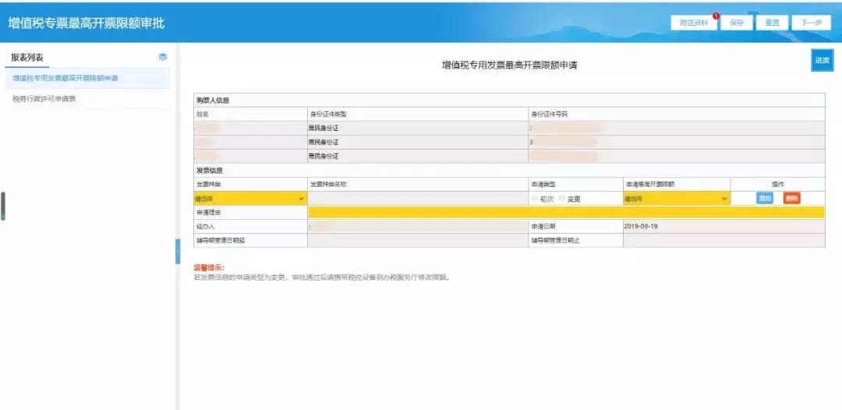Click the layers icon beside 报表列表

coord(162,57)
